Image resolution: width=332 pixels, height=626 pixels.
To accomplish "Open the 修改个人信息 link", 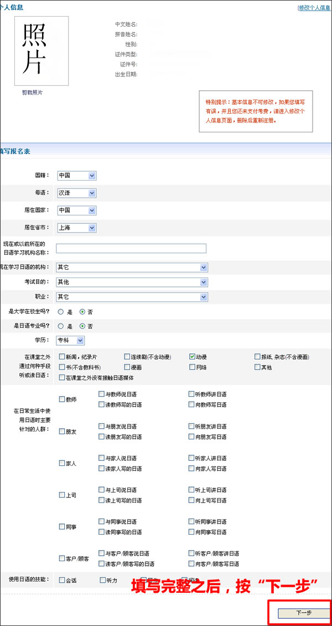I will coord(315,8).
